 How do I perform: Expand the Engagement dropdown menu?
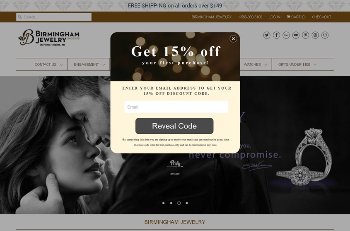89,64
